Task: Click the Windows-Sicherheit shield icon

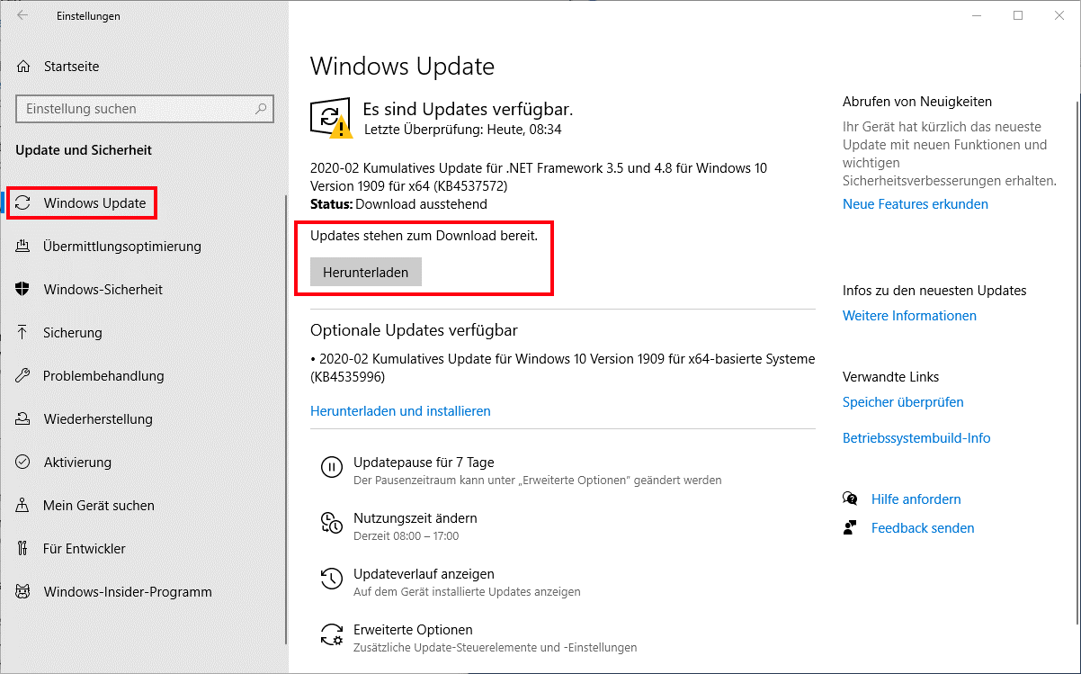Action: (x=24, y=290)
